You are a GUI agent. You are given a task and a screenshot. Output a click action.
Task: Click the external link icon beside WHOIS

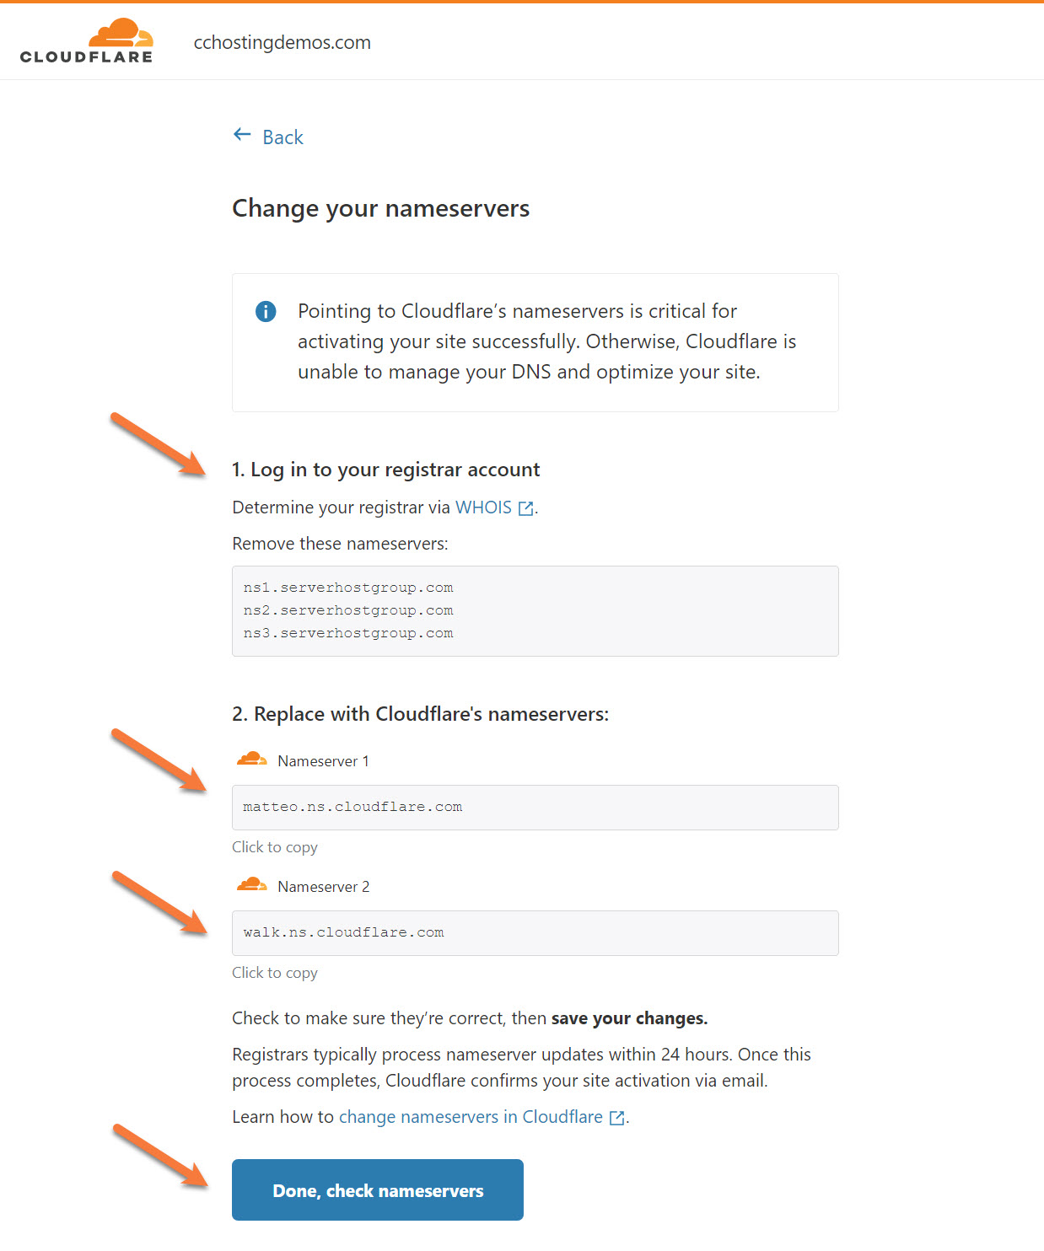[x=526, y=507]
